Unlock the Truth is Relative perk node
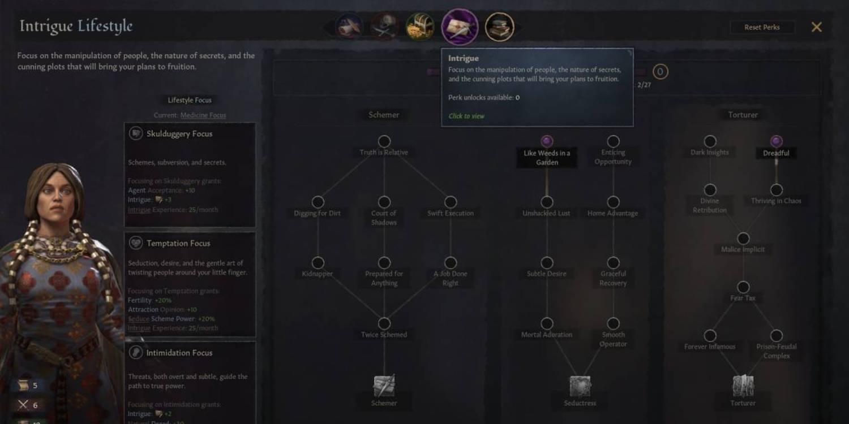 [384, 141]
